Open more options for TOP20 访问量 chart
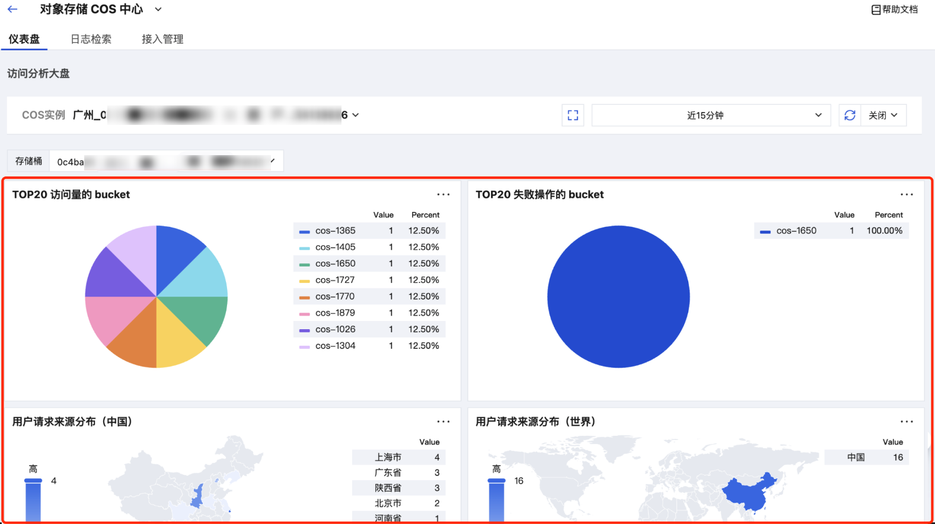 coord(443,195)
